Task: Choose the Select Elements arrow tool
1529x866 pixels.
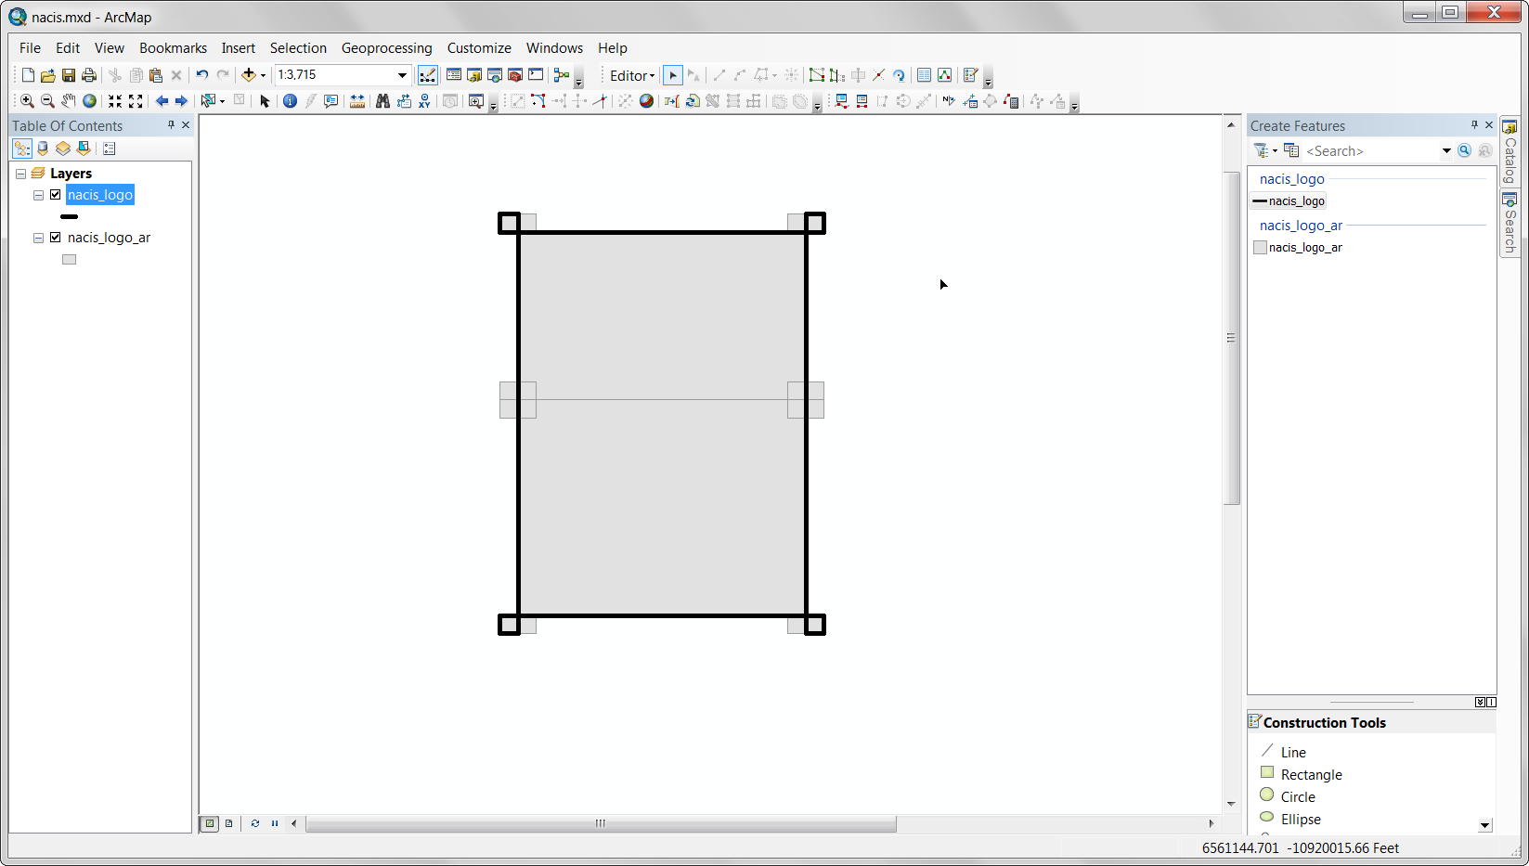Action: click(265, 101)
